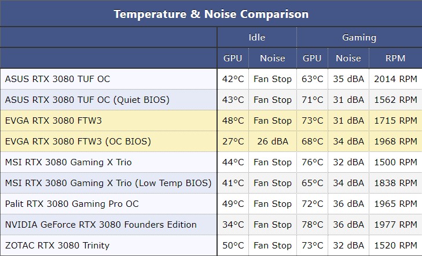The height and width of the screenshot is (256, 422).
Task: Select the 78°C gaming temperature cell
Action: point(313,225)
